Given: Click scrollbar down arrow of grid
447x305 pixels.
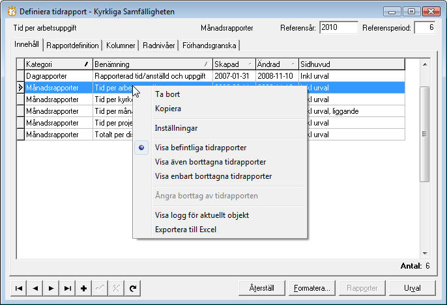Looking at the screenshot, I should point(424,253).
